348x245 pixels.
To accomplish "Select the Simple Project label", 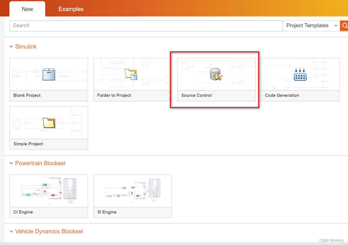I will click(28, 144).
